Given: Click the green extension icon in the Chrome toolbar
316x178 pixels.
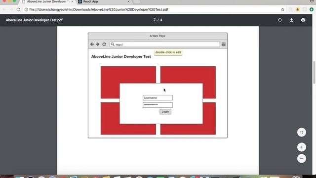Looking at the screenshot, I should tap(312, 9).
